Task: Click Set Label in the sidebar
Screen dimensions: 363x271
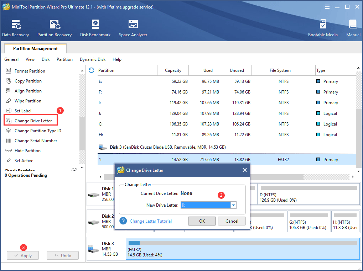Action: pyautogui.click(x=23, y=111)
